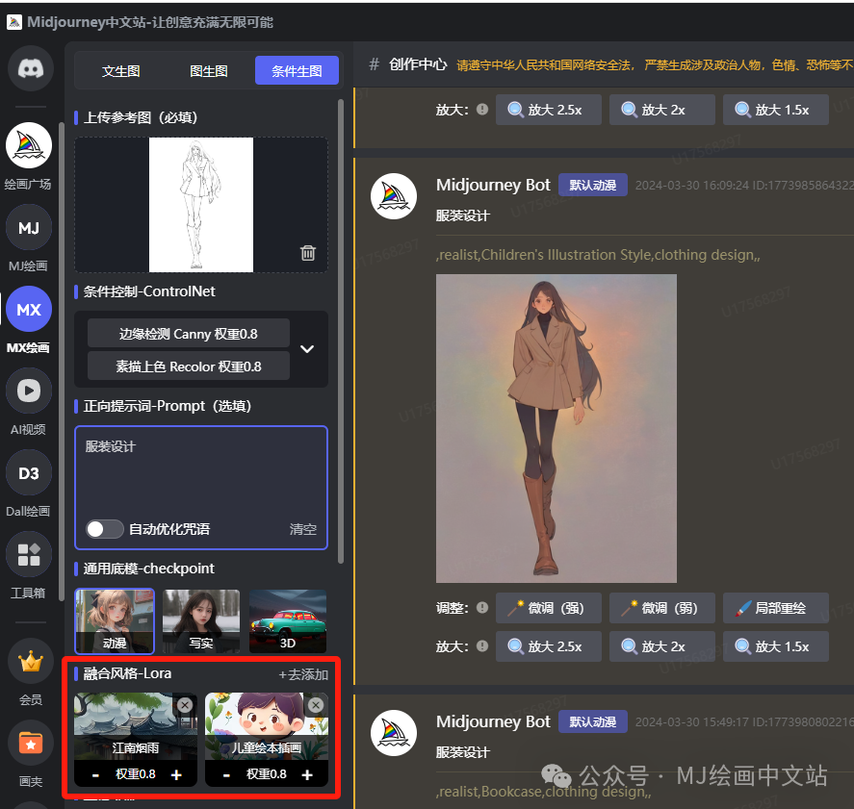Increase the 儿童绘本插画 weight with the plus stepper

306,773
